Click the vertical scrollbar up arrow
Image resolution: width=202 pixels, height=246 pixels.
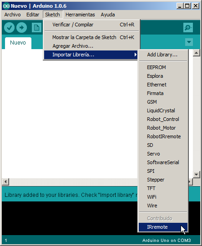click(197, 53)
